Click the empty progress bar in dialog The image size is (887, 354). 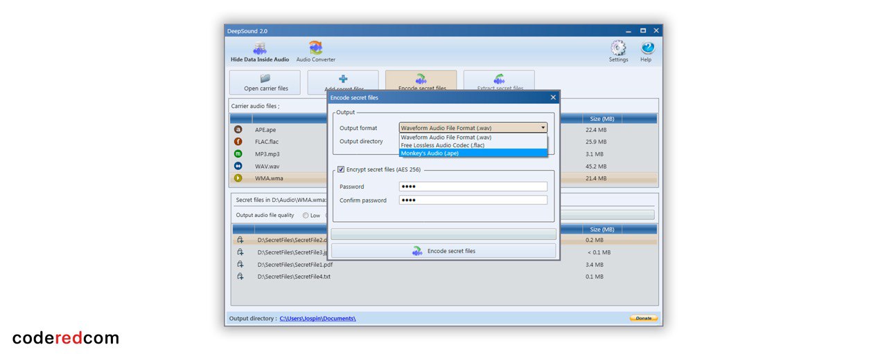(443, 234)
